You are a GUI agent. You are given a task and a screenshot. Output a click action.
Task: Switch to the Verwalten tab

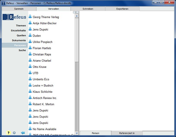coord(53,9)
